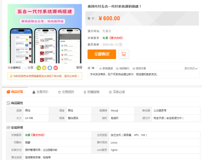This screenshot has width=202, height=160.
Task: Switch to 买家必读 tab
Action: pos(117,92)
